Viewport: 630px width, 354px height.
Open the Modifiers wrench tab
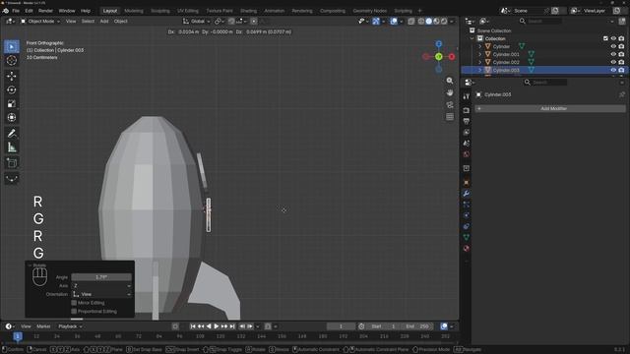point(466,194)
